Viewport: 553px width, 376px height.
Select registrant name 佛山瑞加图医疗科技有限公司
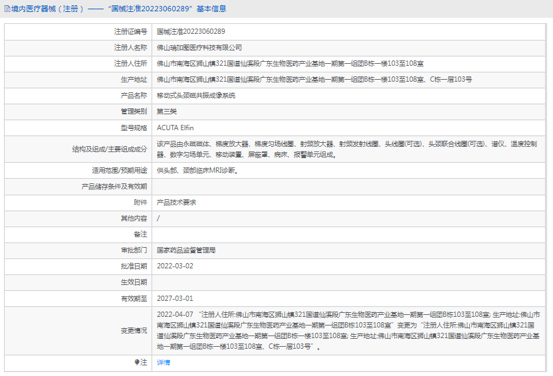click(x=199, y=48)
